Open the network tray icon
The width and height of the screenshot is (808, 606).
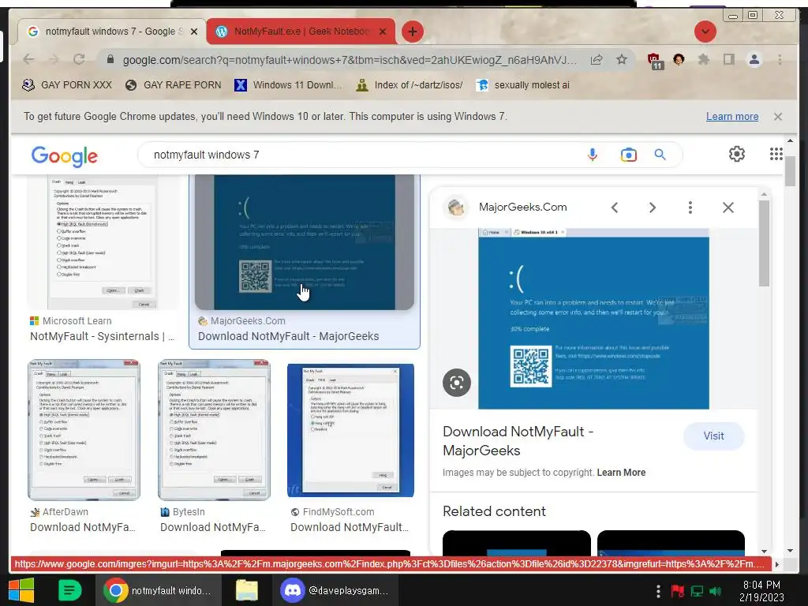click(697, 591)
